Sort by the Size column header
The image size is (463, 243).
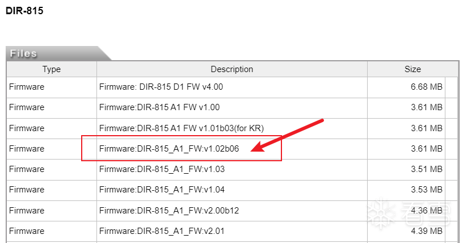tap(413, 69)
